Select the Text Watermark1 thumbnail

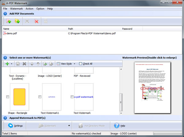pos(52,97)
